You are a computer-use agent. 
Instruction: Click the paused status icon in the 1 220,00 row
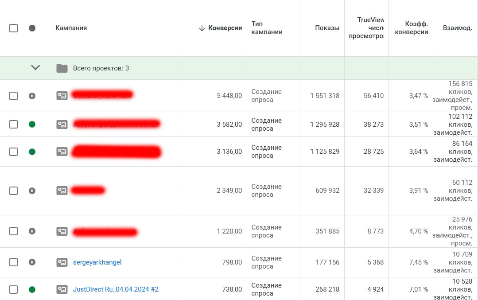point(32,231)
